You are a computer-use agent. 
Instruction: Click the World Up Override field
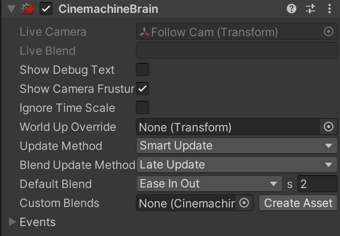click(228, 127)
